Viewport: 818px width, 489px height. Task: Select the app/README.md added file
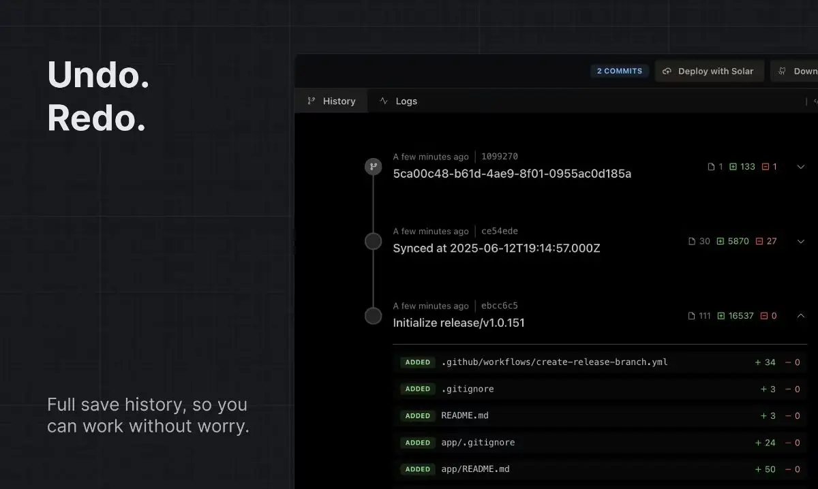[x=475, y=469]
